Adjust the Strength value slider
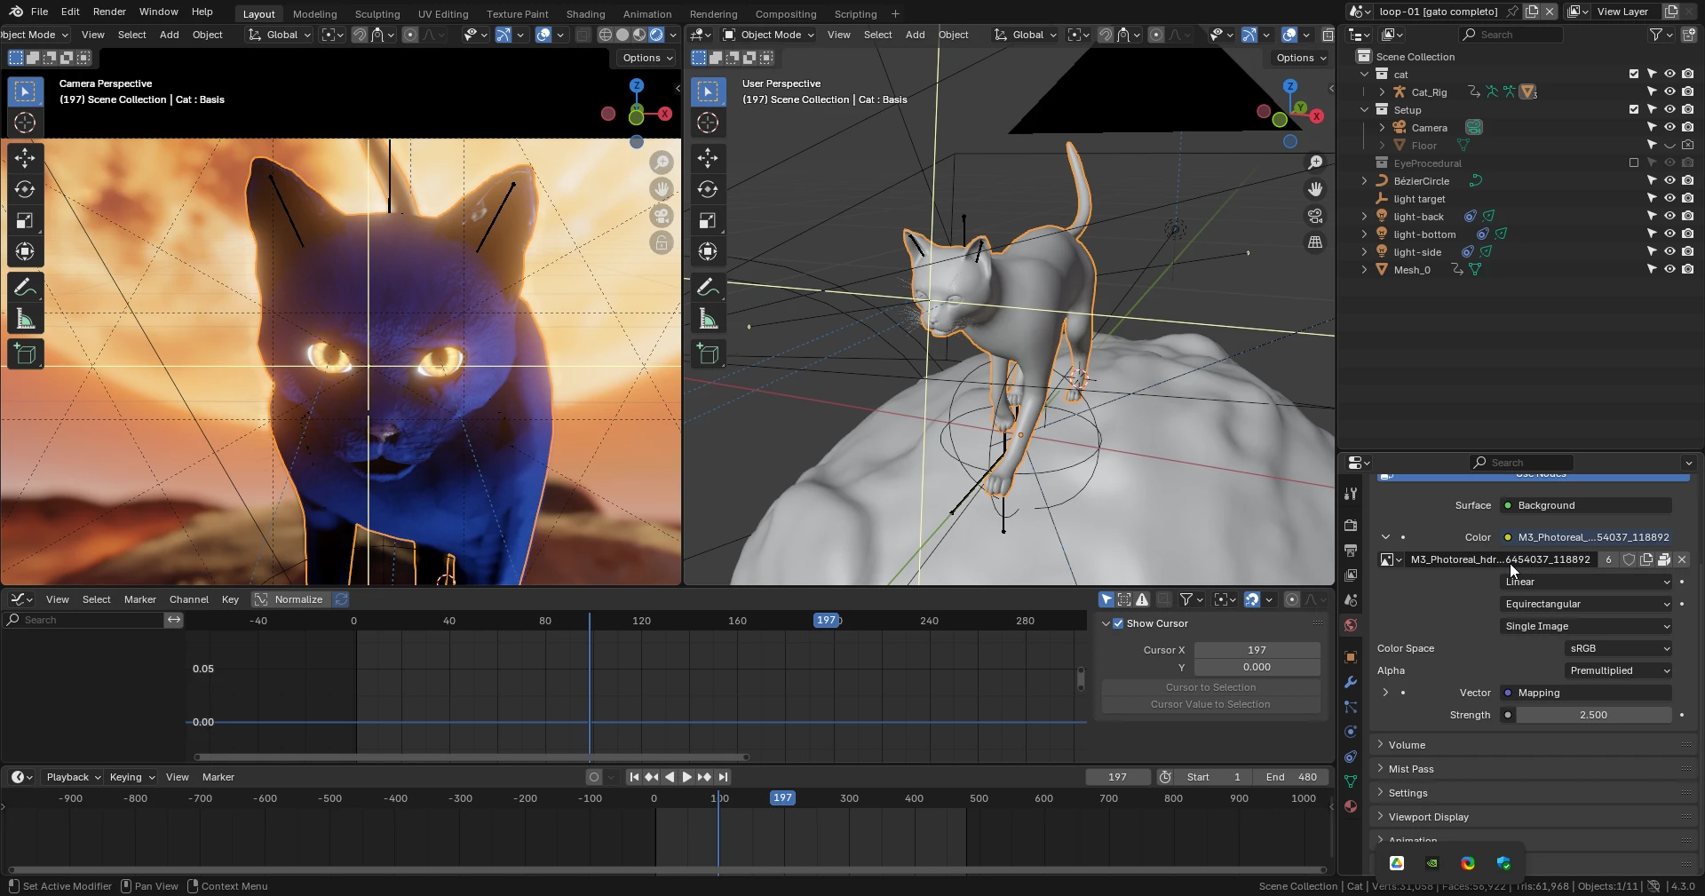 1593,715
